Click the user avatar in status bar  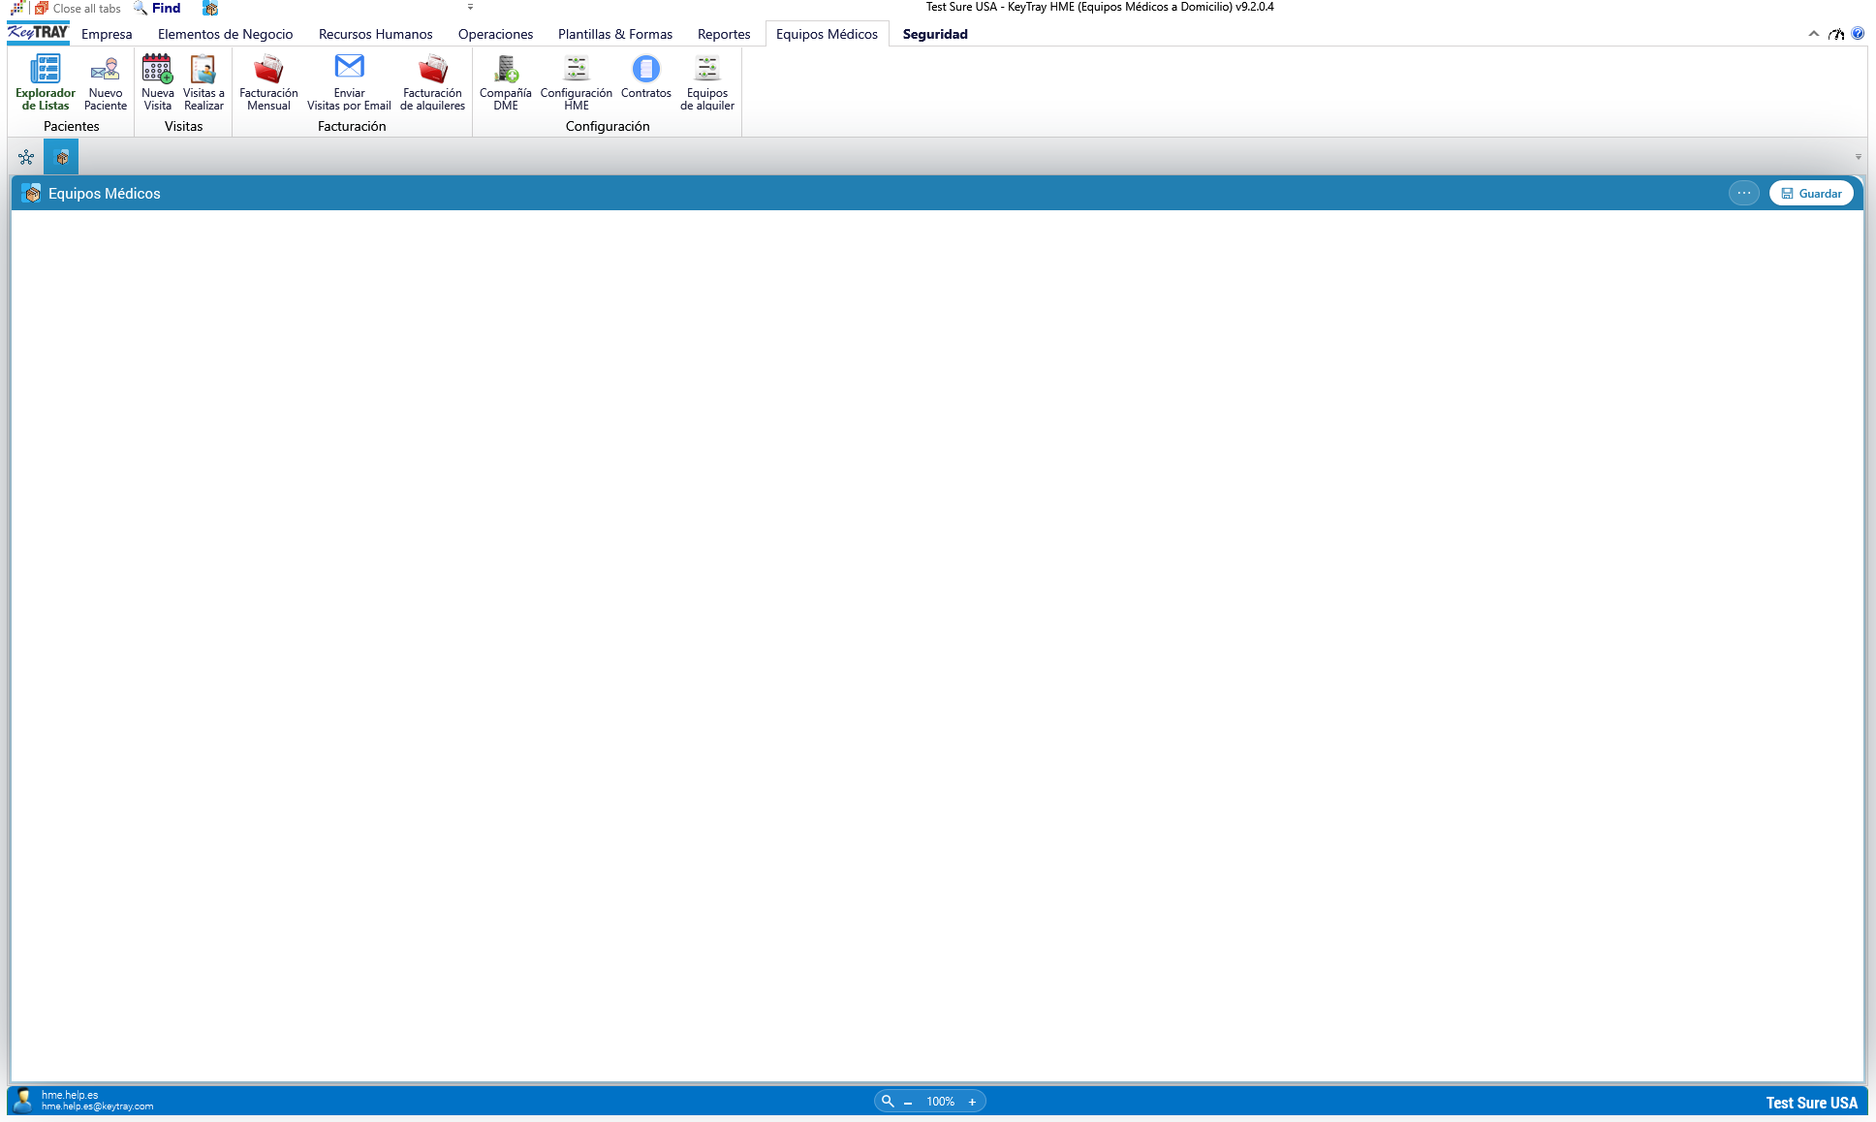pyautogui.click(x=23, y=1101)
